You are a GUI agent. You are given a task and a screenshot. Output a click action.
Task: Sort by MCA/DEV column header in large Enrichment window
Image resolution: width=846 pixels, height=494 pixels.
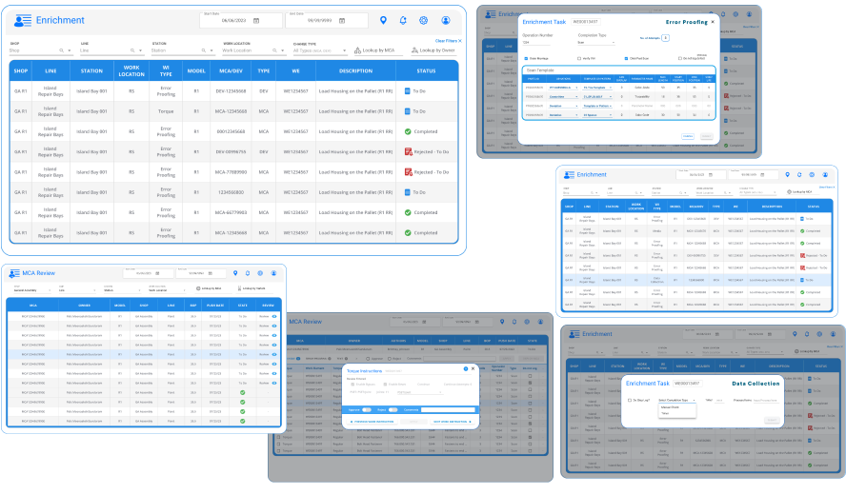231,70
